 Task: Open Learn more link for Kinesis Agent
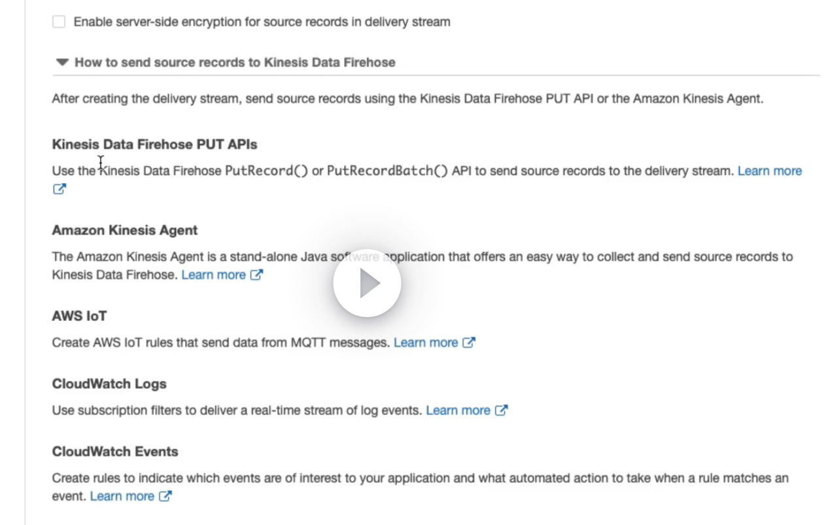click(213, 275)
